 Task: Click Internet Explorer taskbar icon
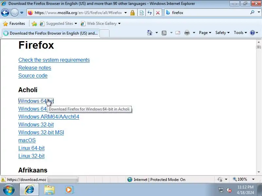tap(29, 190)
